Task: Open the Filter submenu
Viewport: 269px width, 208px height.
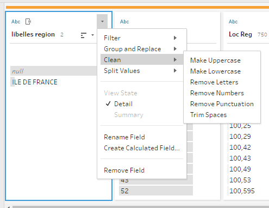Action: pyautogui.click(x=142, y=38)
